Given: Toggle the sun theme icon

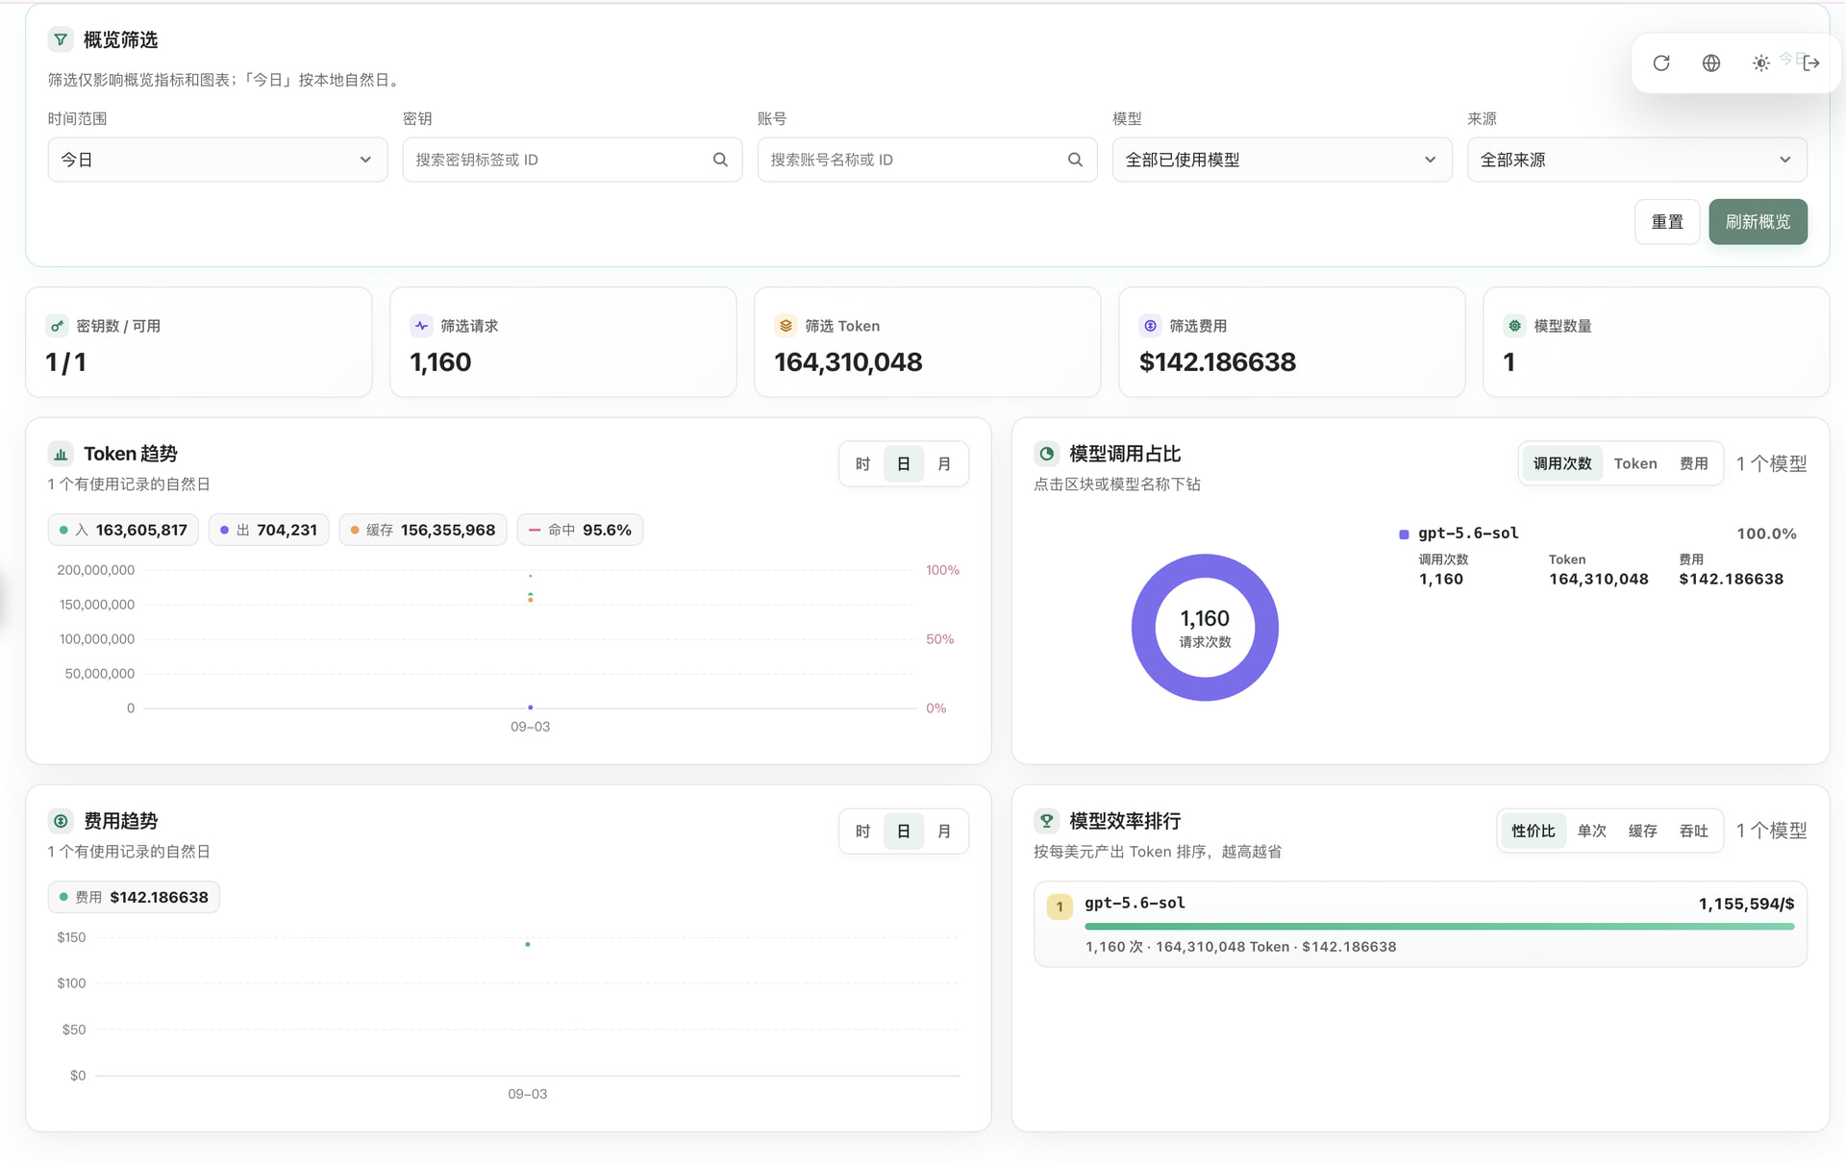Looking at the screenshot, I should (1760, 63).
